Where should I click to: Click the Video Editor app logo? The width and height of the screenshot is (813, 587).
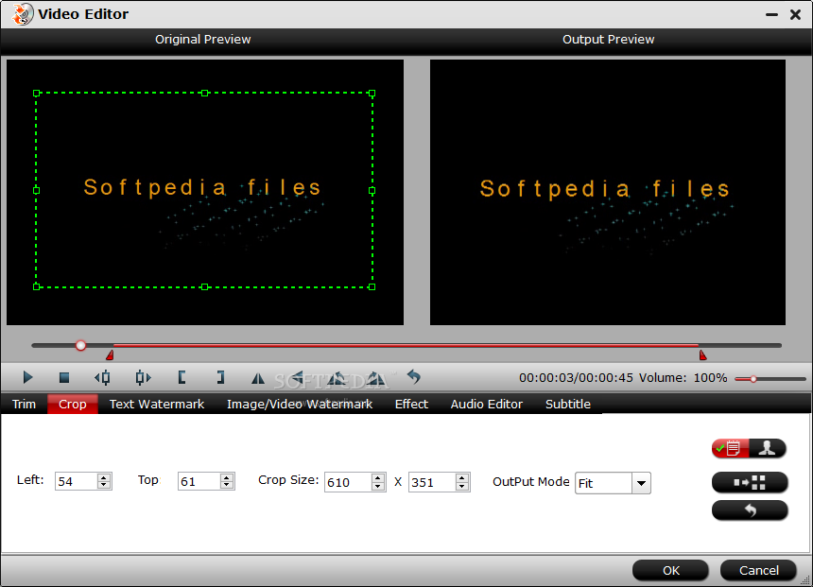(23, 14)
